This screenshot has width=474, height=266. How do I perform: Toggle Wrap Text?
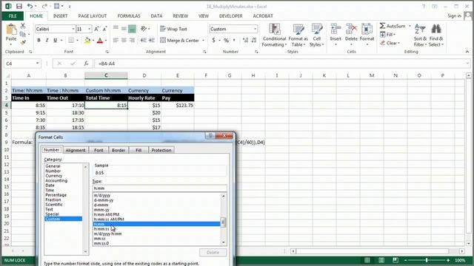pos(173,29)
